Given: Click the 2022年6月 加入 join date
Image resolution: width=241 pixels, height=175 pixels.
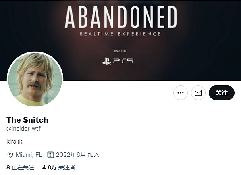Looking at the screenshot, I should pyautogui.click(x=78, y=155).
